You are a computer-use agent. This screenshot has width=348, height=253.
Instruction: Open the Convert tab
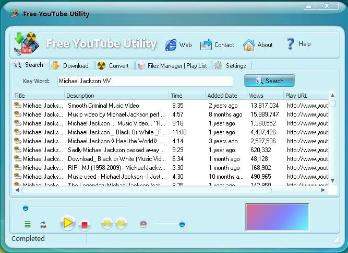[x=114, y=66]
